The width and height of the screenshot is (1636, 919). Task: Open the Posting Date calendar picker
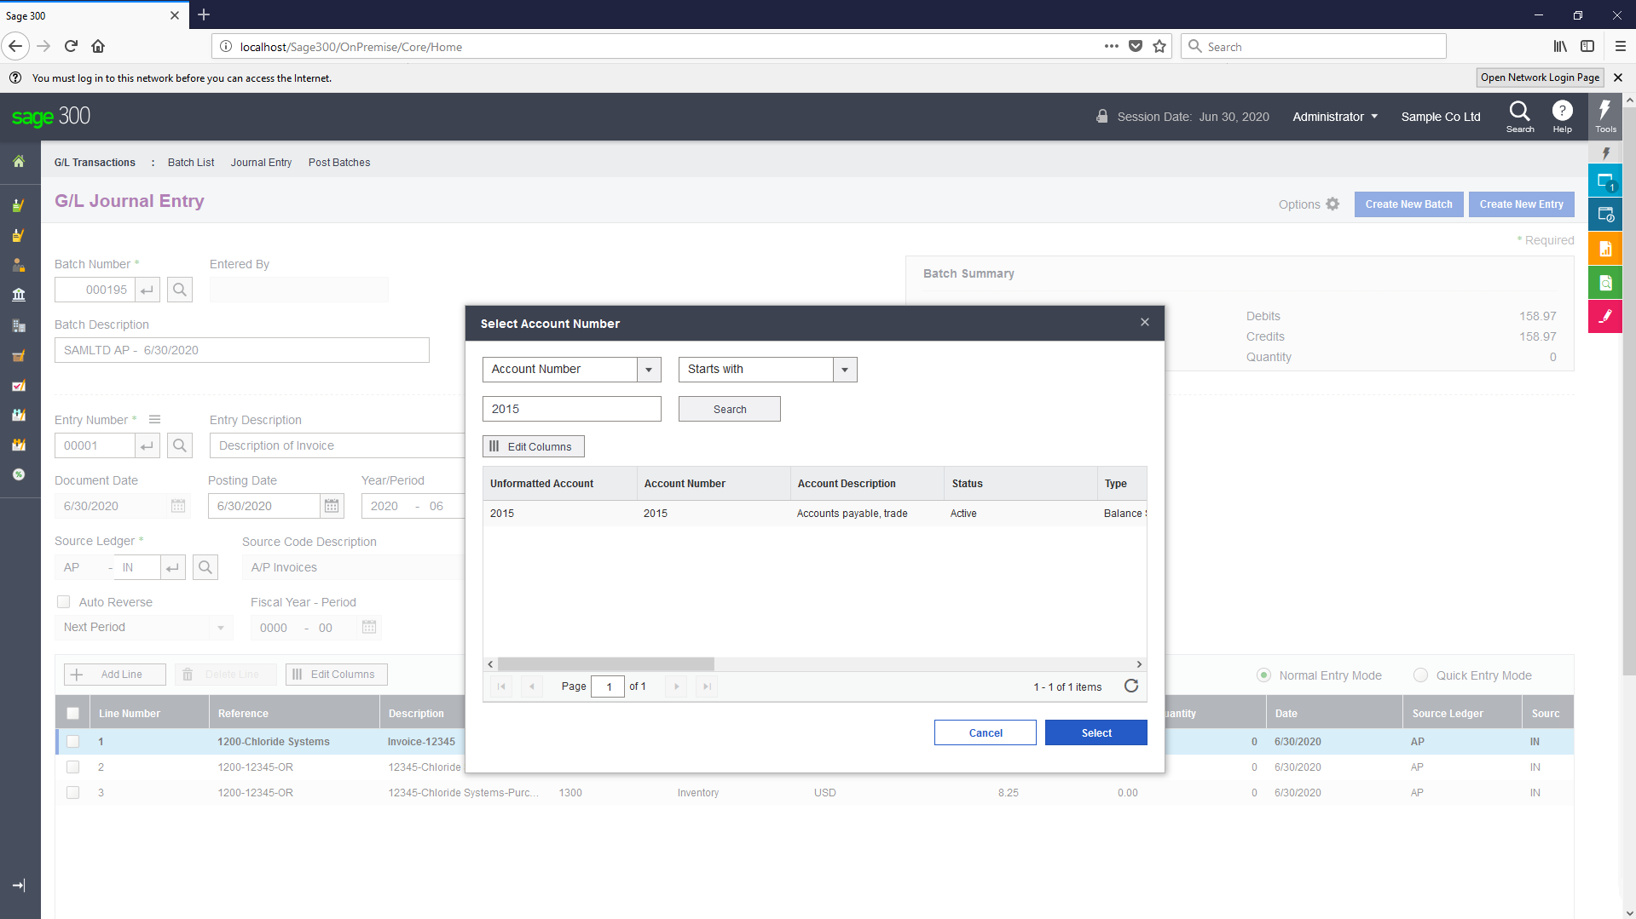tap(332, 506)
